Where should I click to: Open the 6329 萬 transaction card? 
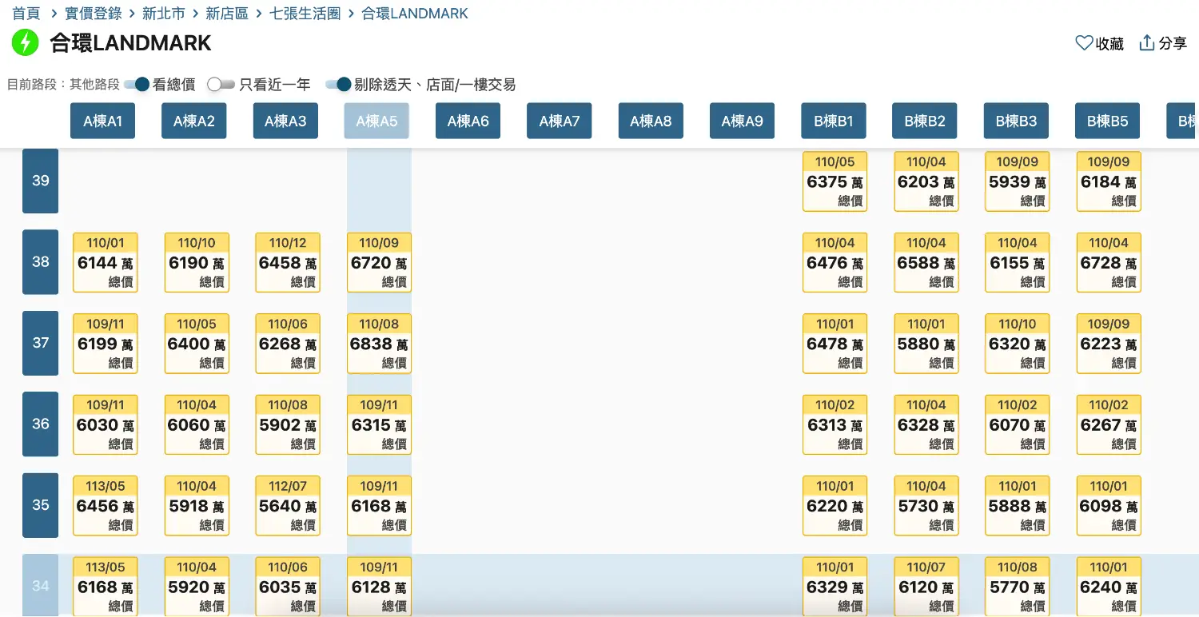pyautogui.click(x=835, y=587)
